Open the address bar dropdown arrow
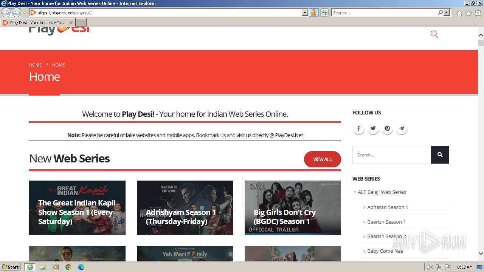 (x=305, y=12)
